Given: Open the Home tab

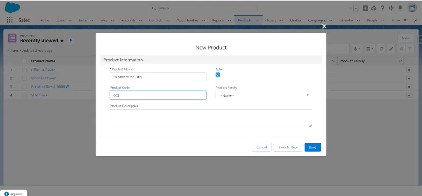Looking at the screenshot, I should point(45,20).
